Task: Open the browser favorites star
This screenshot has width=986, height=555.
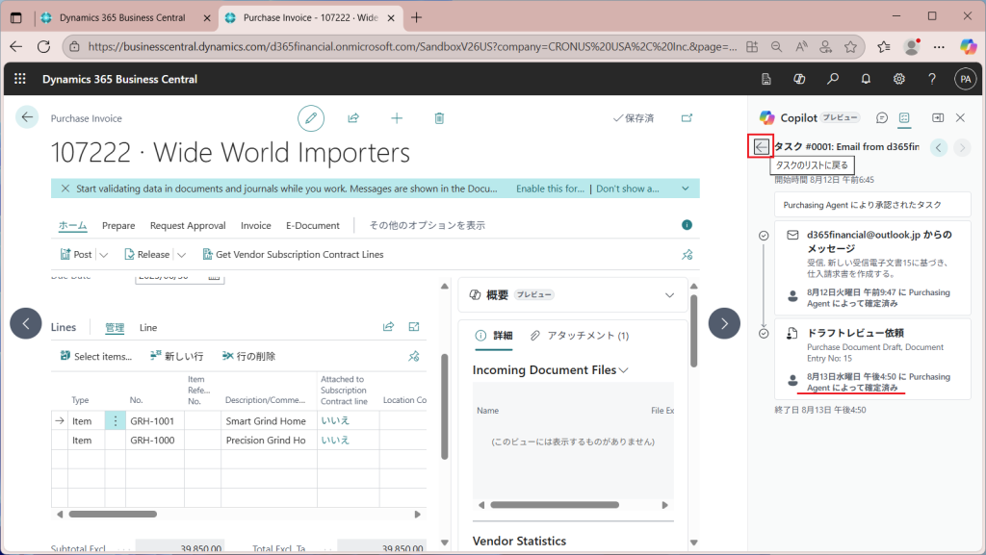Action: point(850,46)
